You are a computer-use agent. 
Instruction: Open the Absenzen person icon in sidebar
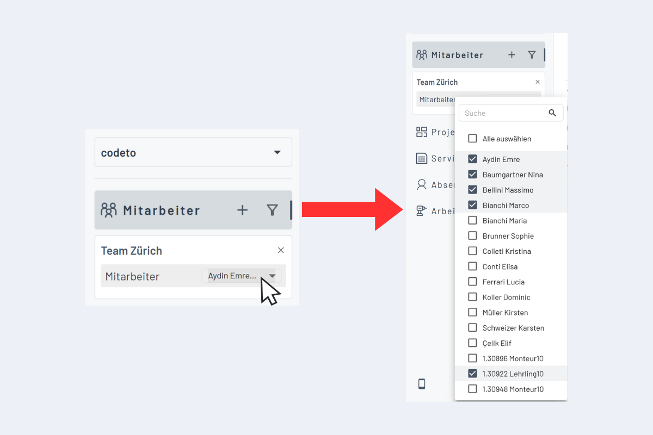click(422, 184)
